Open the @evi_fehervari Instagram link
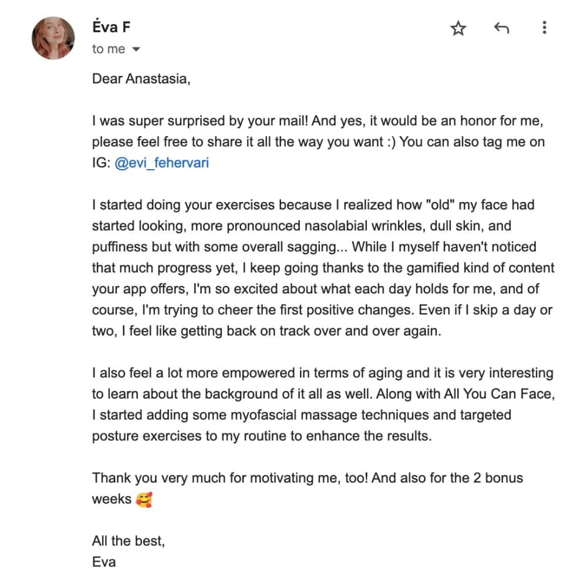The height and width of the screenshot is (587, 587). click(161, 163)
